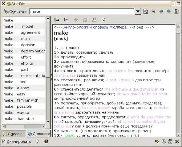This screenshot has height=147, width=182.
Task: Click the light bulb tip icon
Action: (x=37, y=141)
